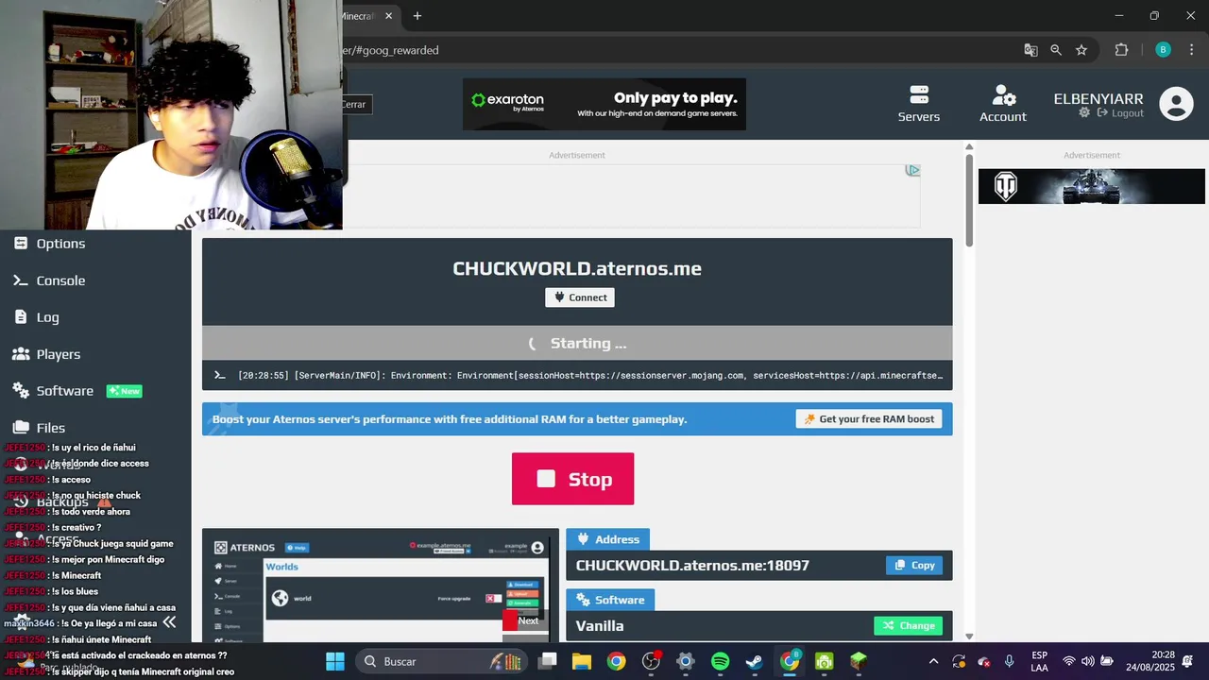The image size is (1209, 680).
Task: Click Get your free RAM boost
Action: [x=869, y=419]
